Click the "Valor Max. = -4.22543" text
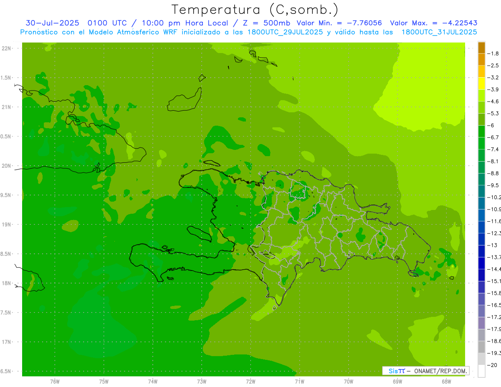The image size is (501, 387). (x=434, y=23)
